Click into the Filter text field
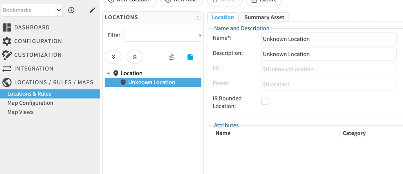Viewport: 403px width, 174px height. click(161, 35)
